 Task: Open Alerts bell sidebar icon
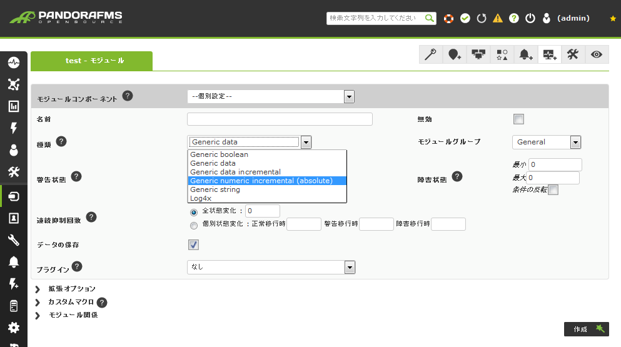[14, 262]
